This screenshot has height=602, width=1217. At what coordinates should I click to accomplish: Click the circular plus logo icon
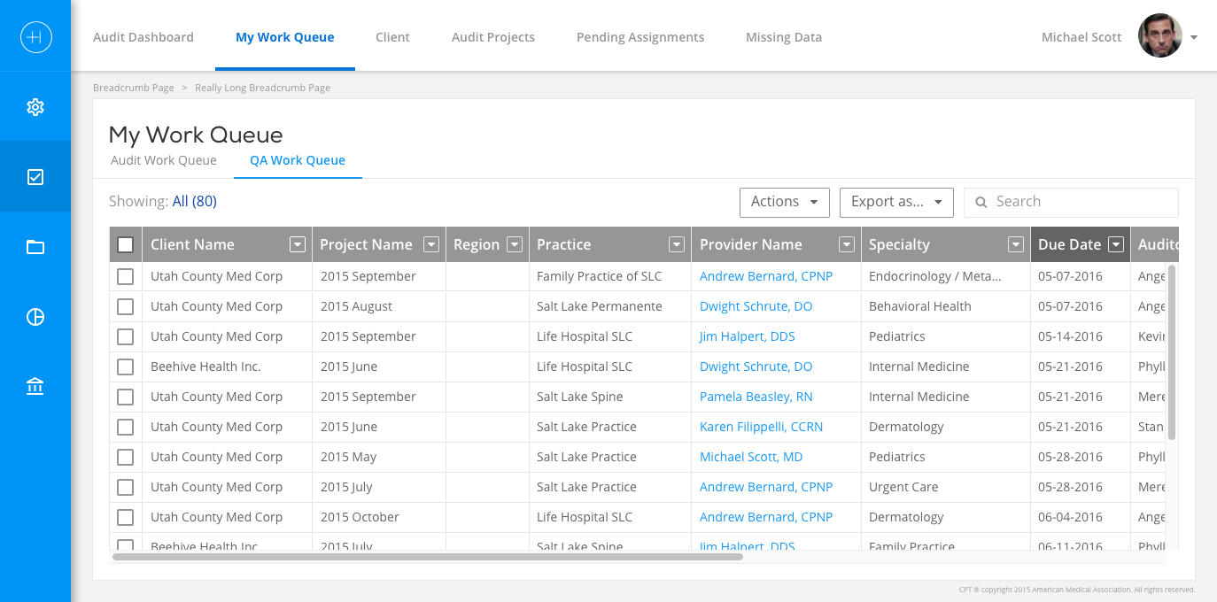point(35,37)
